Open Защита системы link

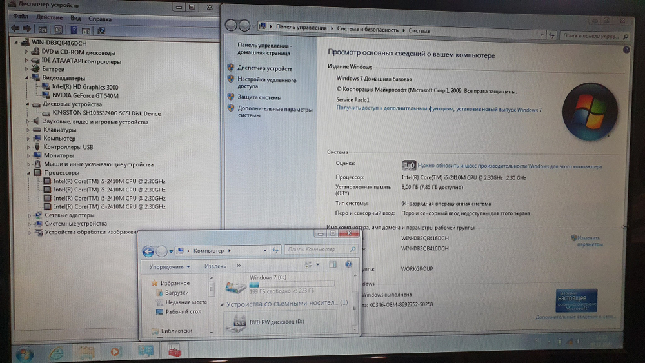(259, 97)
